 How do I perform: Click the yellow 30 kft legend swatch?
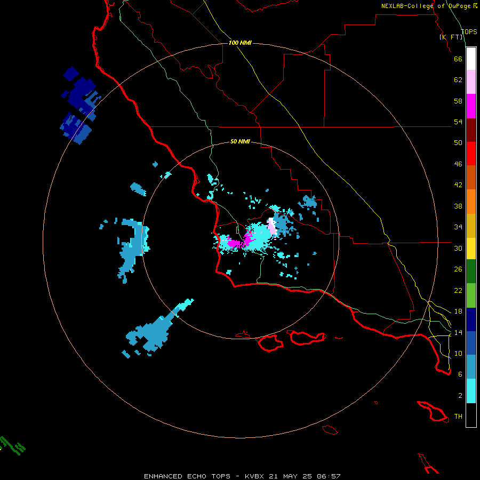(x=471, y=249)
